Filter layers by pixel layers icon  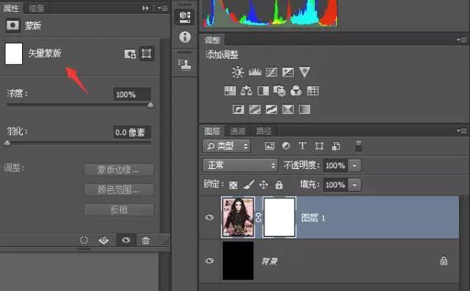(x=270, y=146)
